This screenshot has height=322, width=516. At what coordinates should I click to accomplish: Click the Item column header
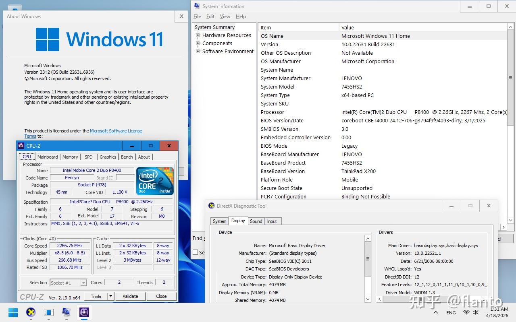point(299,27)
